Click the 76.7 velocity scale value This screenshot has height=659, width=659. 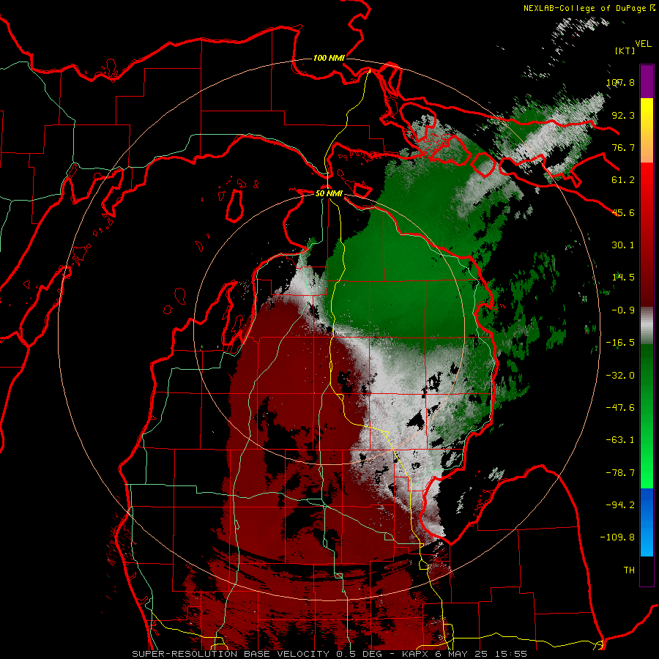[623, 147]
